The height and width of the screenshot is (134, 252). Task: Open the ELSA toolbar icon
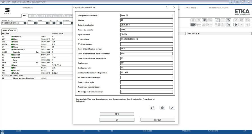coord(217,20)
